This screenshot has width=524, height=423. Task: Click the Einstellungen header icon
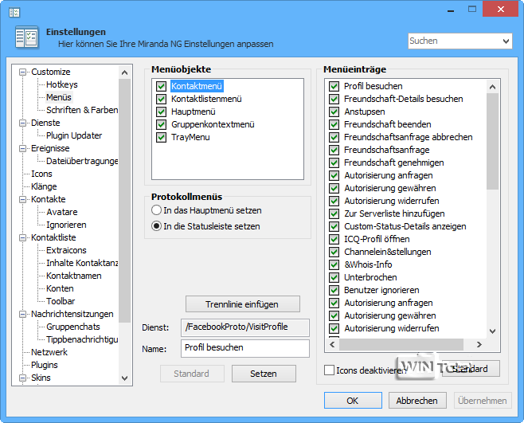pos(27,37)
